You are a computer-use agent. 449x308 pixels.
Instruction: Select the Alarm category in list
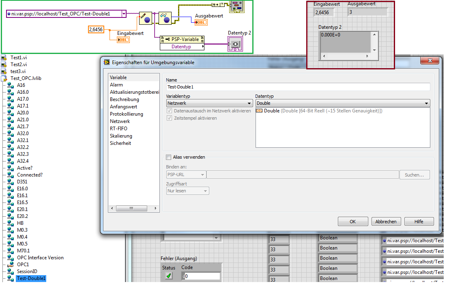click(116, 85)
